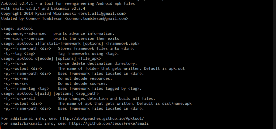Screen dimensions: 276x129
Task: Click the install-framework usage line
Action: point(70,43)
